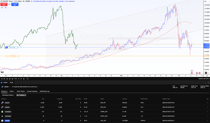Toggle auto scale with the A button

206,73
